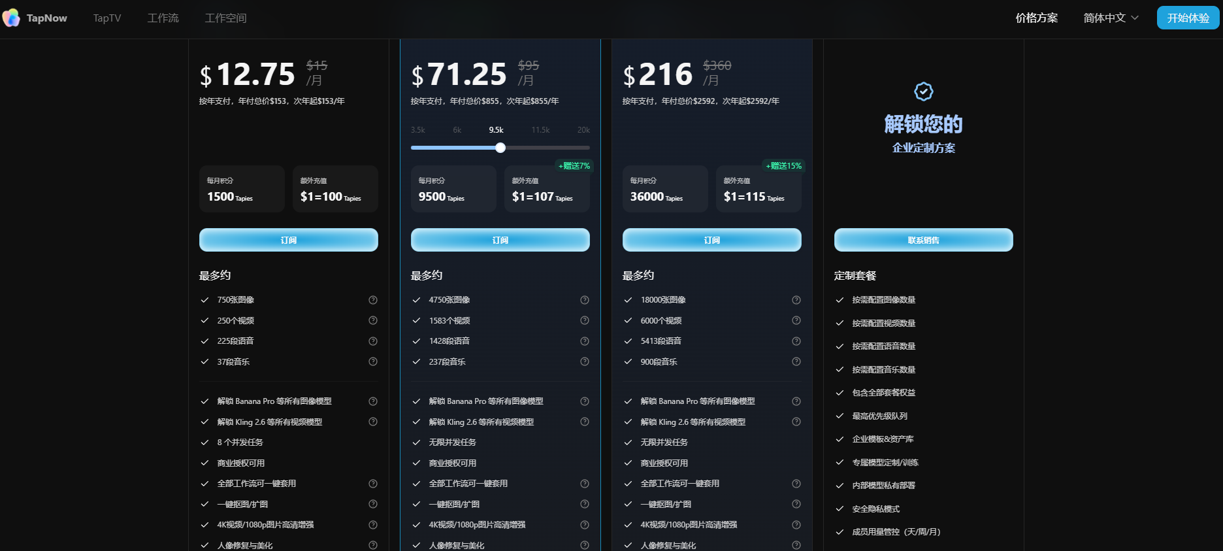The image size is (1223, 551).
Task: Click help icon beside 900段音乐
Action: (x=796, y=361)
